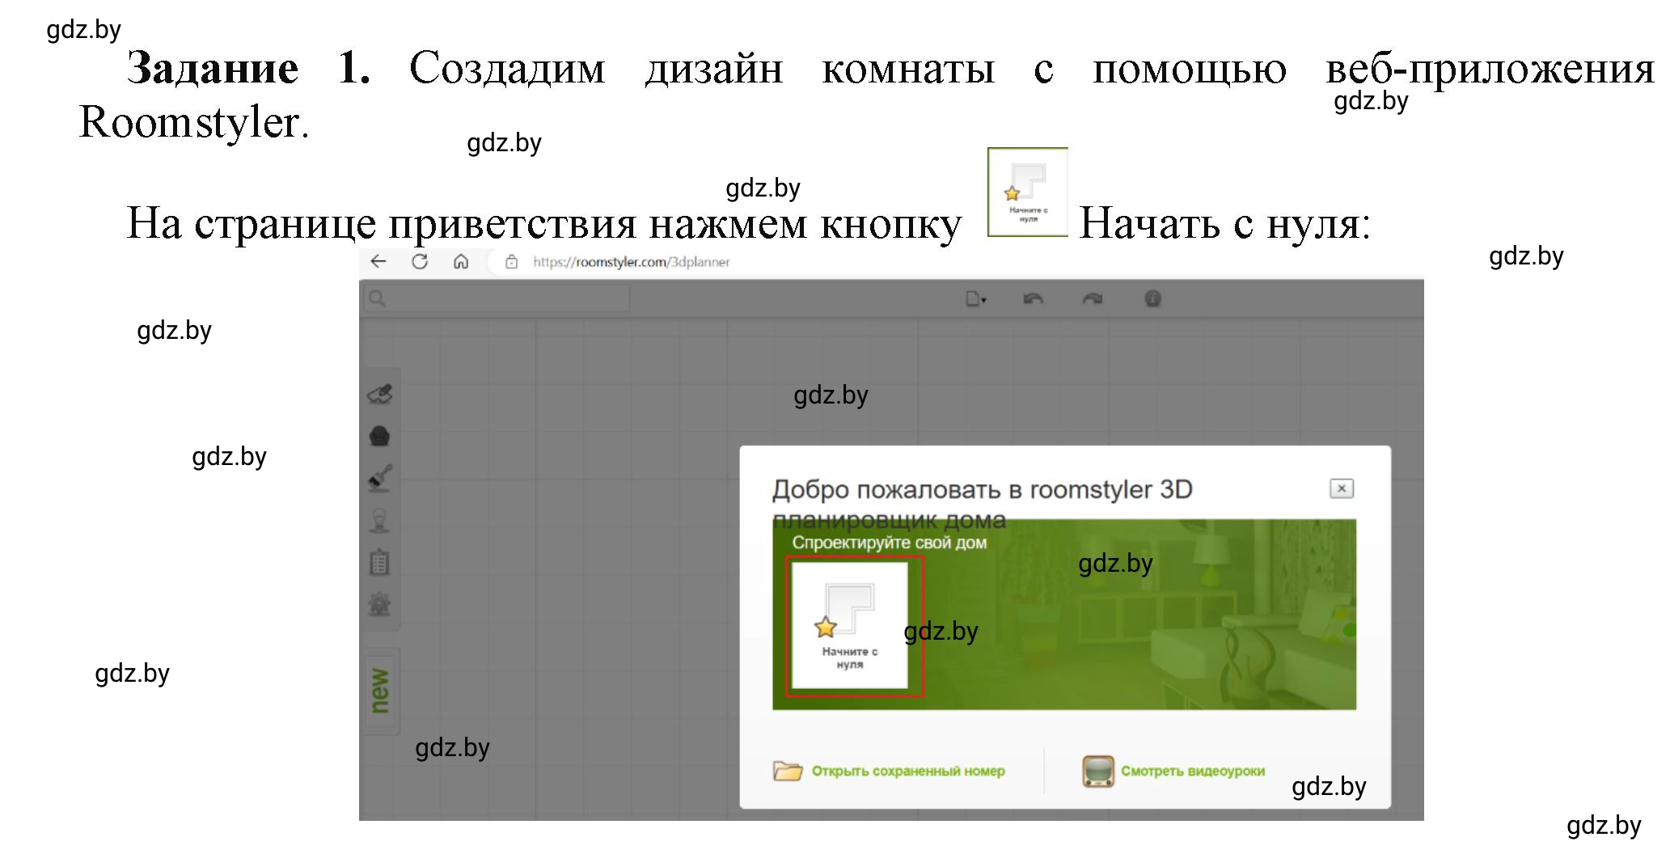
Task: Open the new document dropdown
Action: coord(976,299)
